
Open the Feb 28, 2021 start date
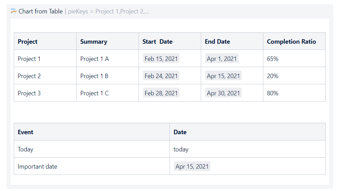(161, 93)
